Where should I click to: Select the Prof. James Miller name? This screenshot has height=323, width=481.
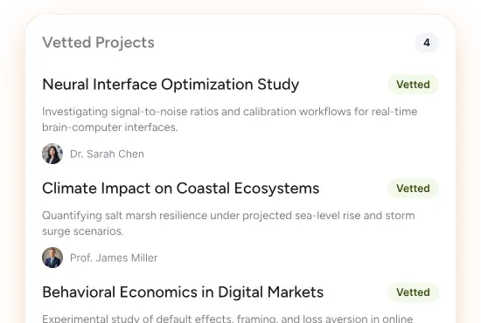(114, 258)
